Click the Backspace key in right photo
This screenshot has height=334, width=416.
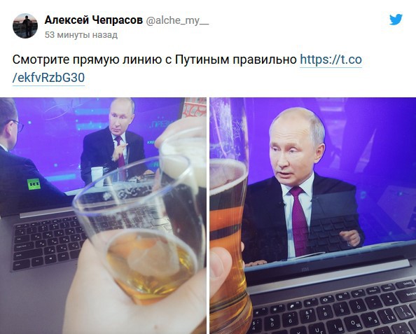point(409,295)
